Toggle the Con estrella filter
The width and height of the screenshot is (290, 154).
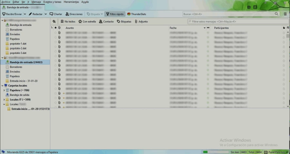87,21
